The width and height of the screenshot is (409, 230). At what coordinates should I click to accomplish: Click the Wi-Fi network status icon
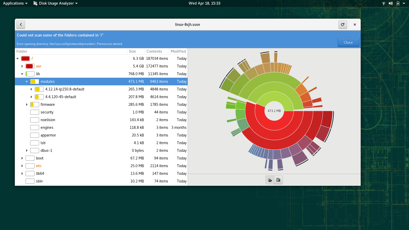coord(383,3)
